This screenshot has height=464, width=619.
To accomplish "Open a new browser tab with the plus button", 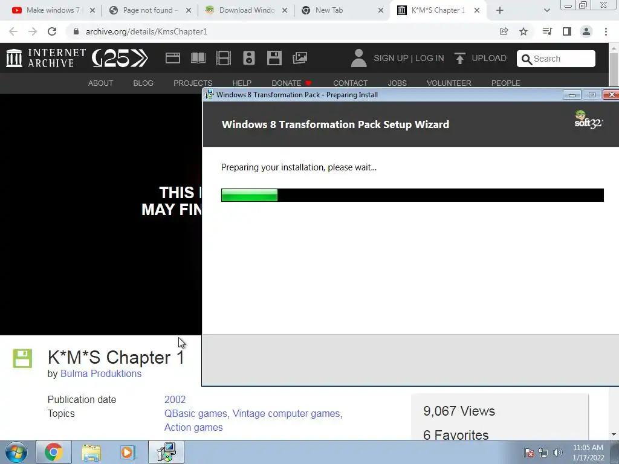I will (500, 10).
